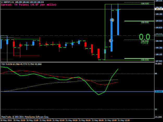Screen dimensions: 163x122
Task: Click the TDI indicator values label
Action: [x=22, y=64]
